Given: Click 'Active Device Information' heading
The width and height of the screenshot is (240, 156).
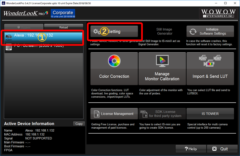Looking at the screenshot, I should click(x=29, y=123).
